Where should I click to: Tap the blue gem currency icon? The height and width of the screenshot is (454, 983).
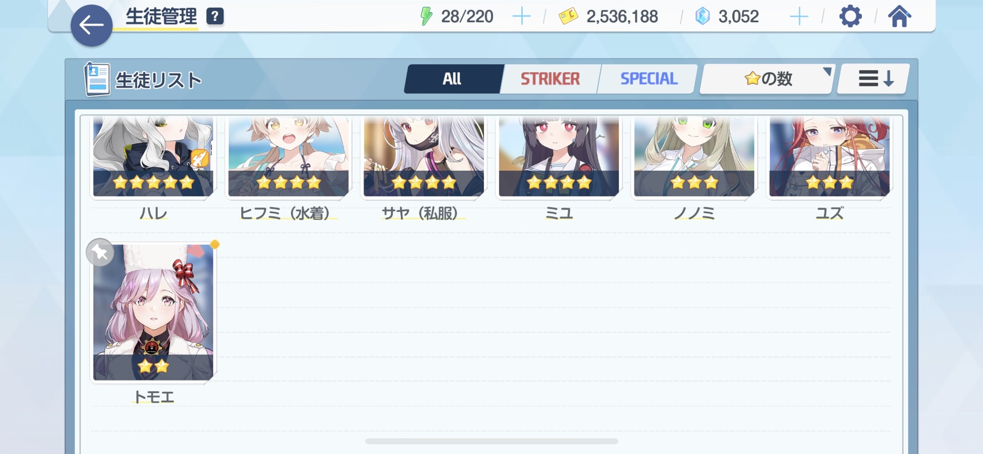pos(702,16)
